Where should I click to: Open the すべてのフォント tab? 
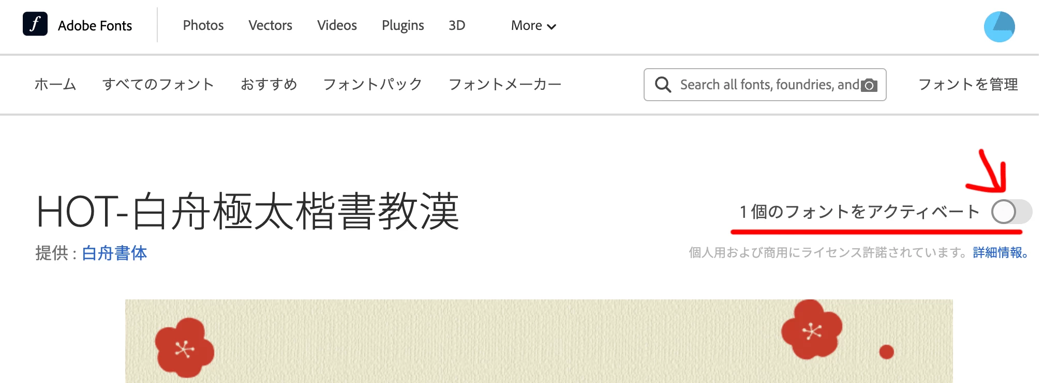[x=158, y=84]
